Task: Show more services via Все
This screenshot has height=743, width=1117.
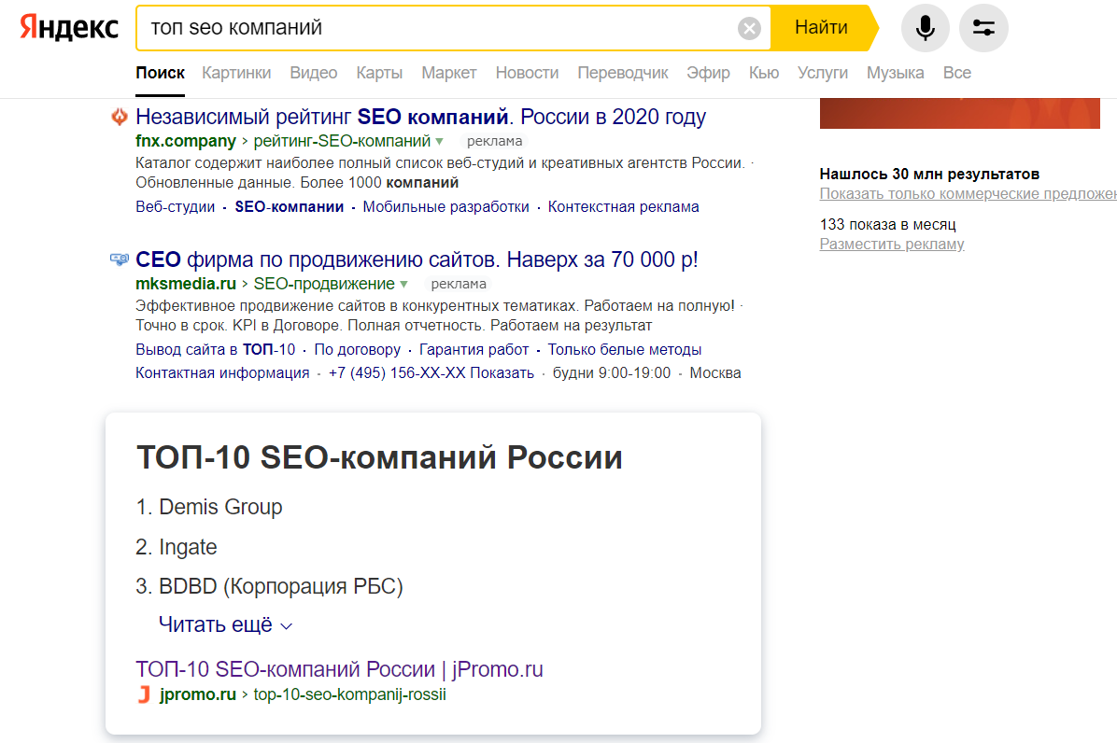Action: (x=956, y=73)
